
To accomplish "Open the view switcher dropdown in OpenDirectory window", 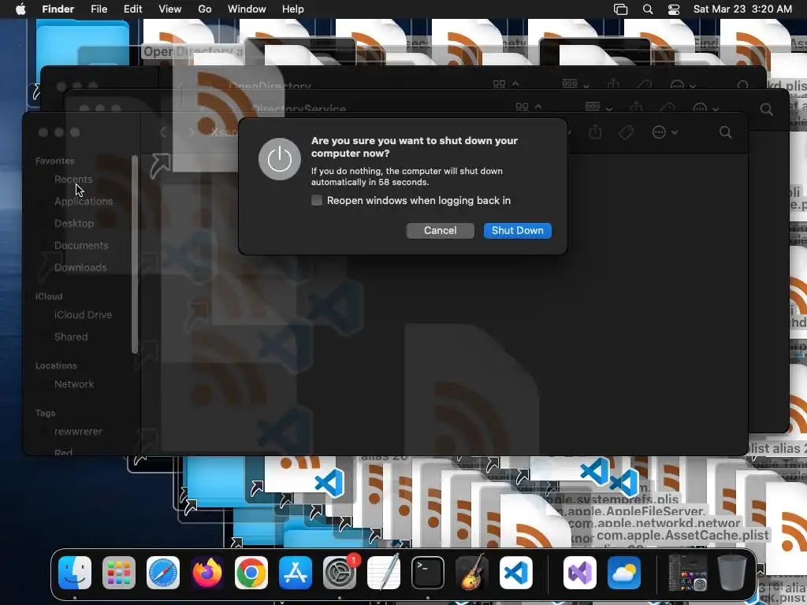I will click(506, 84).
